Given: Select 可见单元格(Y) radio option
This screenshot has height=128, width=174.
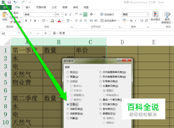Looking at the screenshot, I should 101,104.
